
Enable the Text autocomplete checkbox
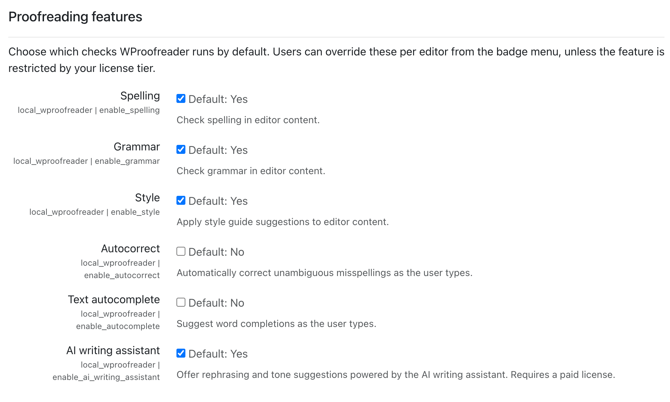click(x=181, y=303)
